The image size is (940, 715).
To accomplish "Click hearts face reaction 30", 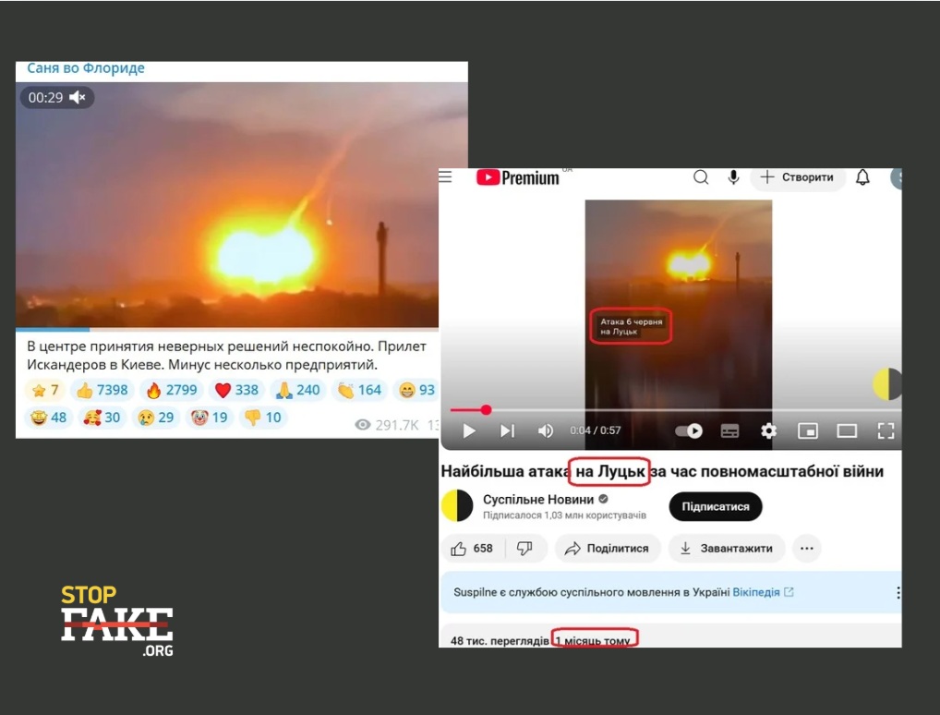I will point(102,418).
